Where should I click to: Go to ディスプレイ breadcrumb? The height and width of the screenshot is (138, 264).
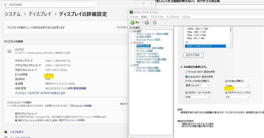[x=40, y=14]
